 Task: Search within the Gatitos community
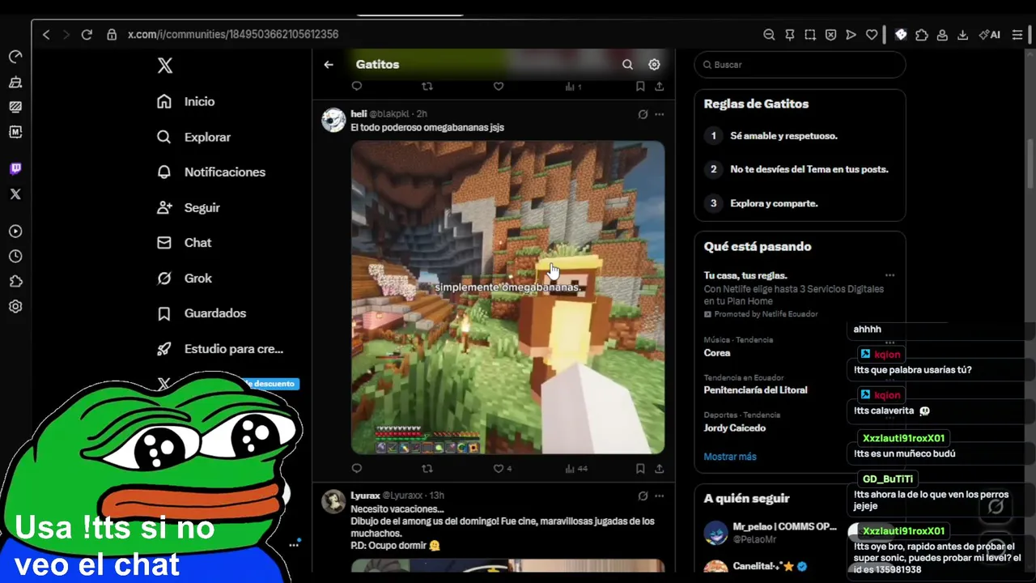tap(627, 64)
